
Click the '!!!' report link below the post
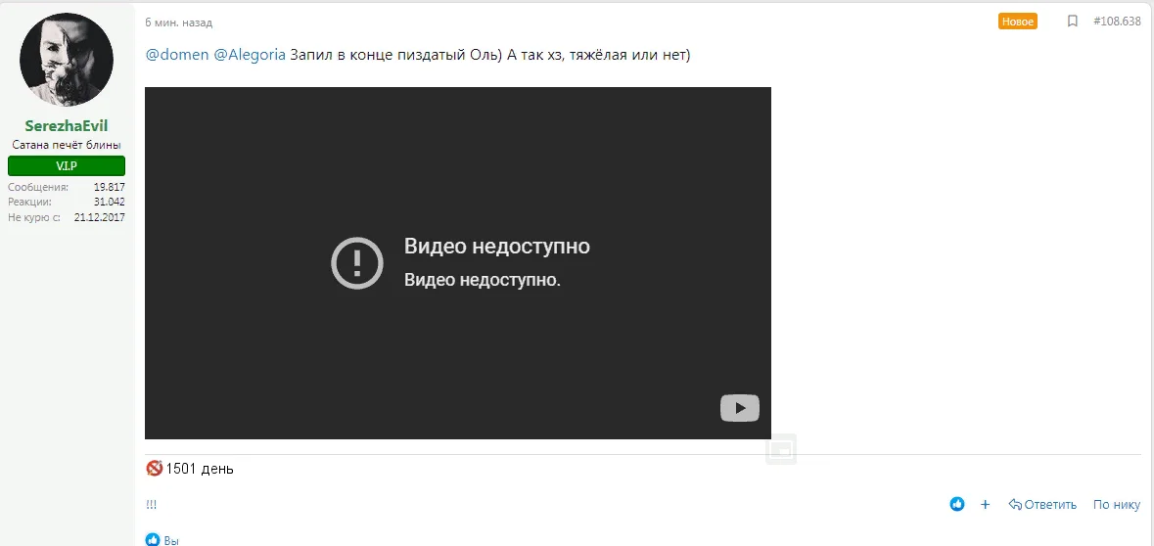[x=151, y=505]
